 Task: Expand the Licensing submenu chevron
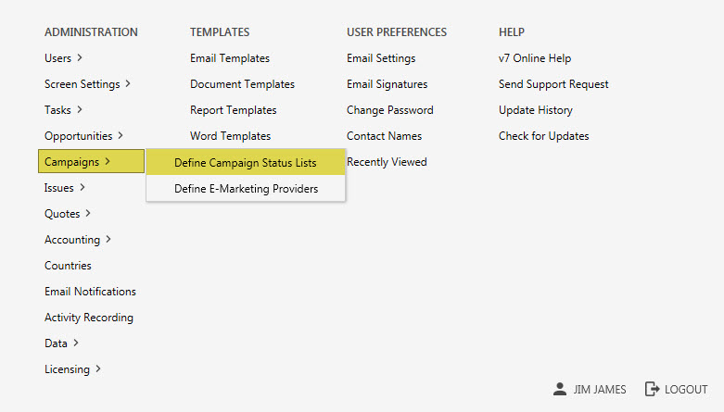(x=98, y=369)
